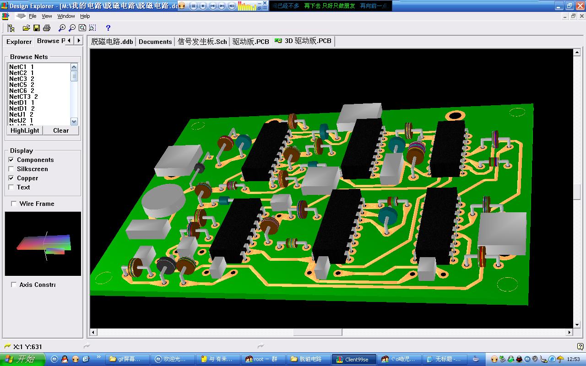Select net NetCT3 2 in the list
The image size is (586, 366).
pyautogui.click(x=23, y=97)
